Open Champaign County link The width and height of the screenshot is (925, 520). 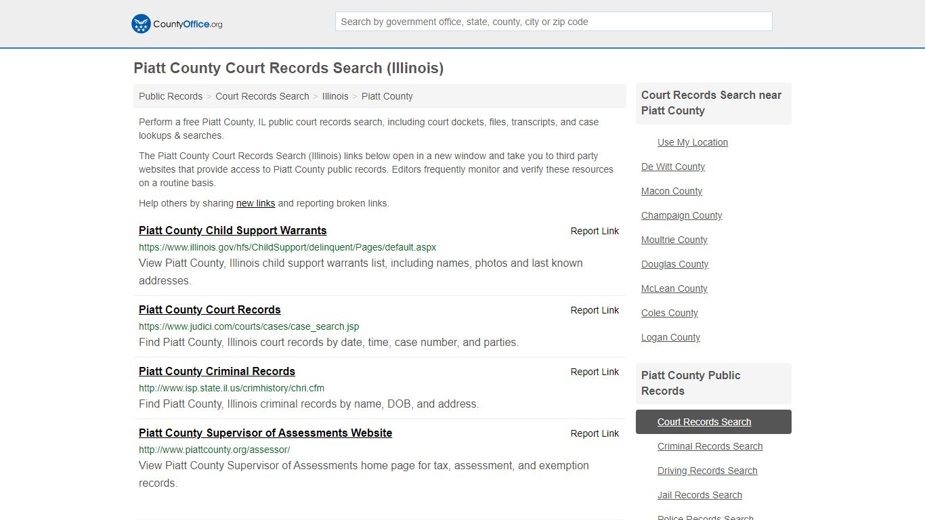coord(682,215)
